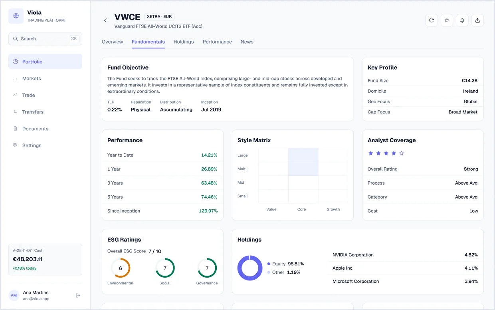Go to Markets in the sidebar
495x310 pixels.
45,79
